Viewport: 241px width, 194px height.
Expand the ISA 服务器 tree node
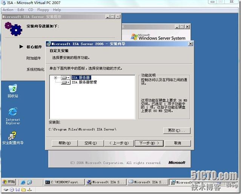pyautogui.click(x=56, y=78)
